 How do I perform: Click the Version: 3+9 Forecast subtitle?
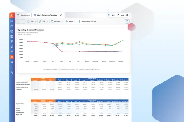(25, 34)
